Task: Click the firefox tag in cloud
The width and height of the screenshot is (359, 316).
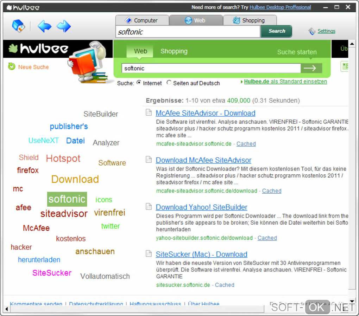Action: (x=28, y=170)
